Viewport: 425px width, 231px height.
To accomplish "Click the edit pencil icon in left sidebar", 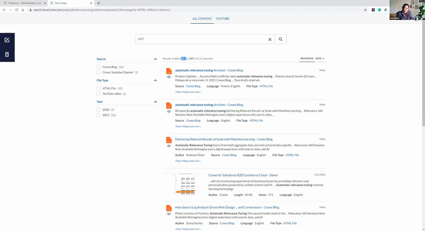I will (7, 40).
